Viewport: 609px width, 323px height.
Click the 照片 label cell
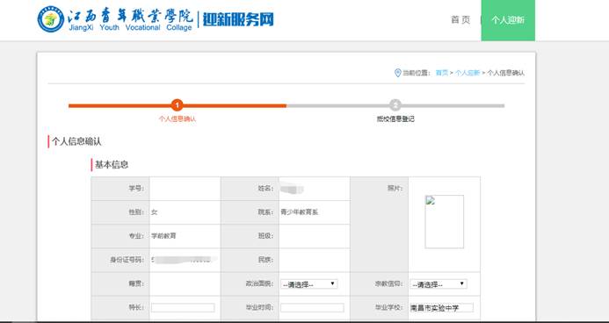tap(379, 224)
